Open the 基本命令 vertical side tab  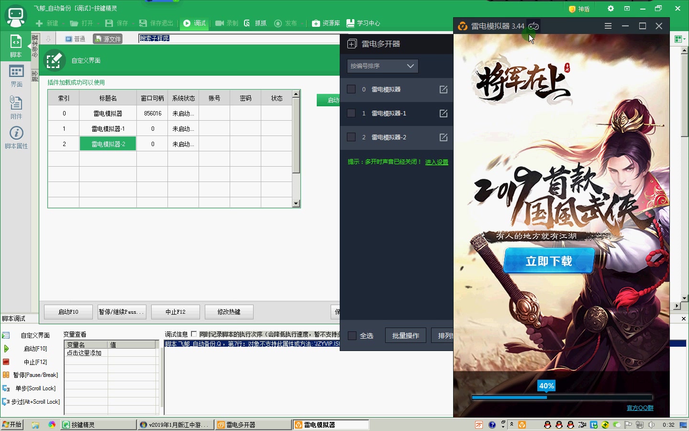(x=34, y=46)
